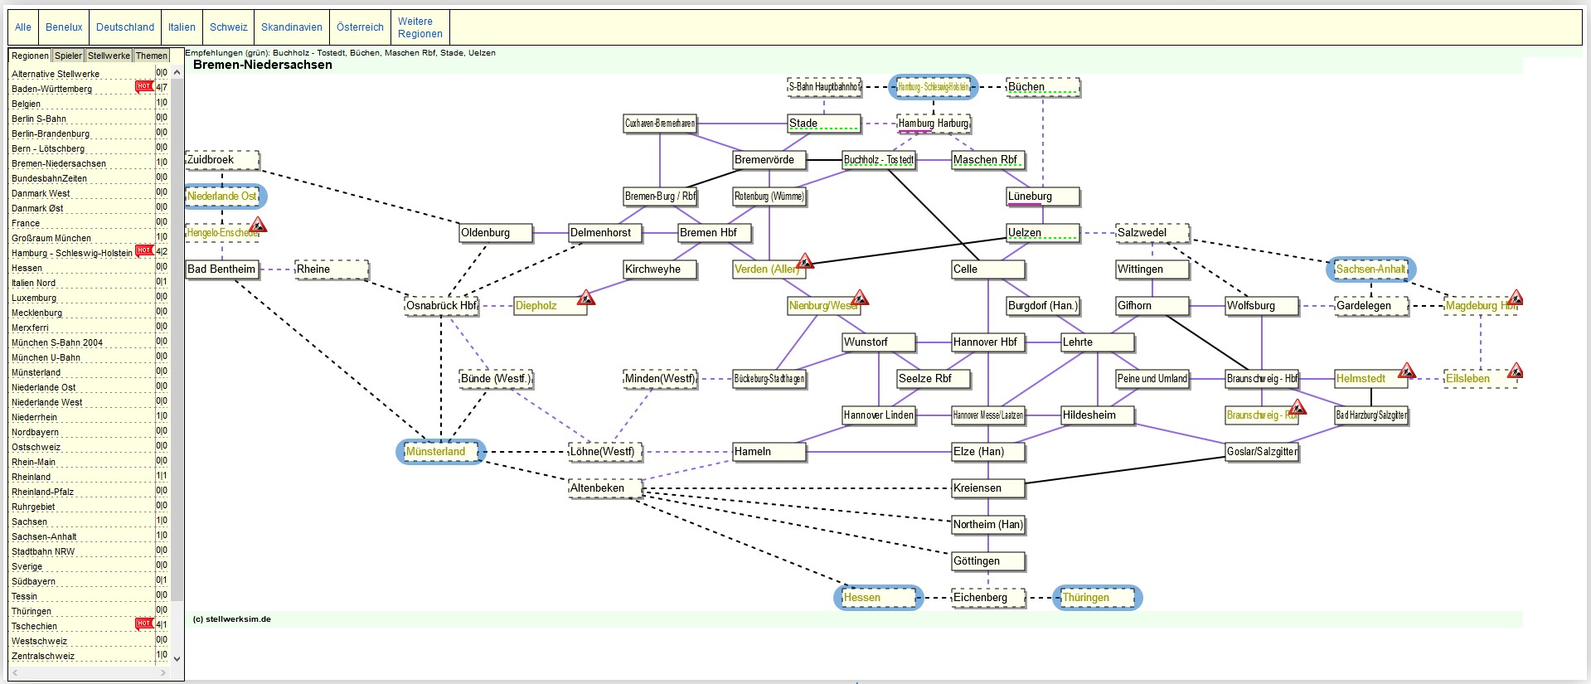Click the construction icon on Hengelo-Enschede
The width and height of the screenshot is (1591, 684).
tap(258, 225)
